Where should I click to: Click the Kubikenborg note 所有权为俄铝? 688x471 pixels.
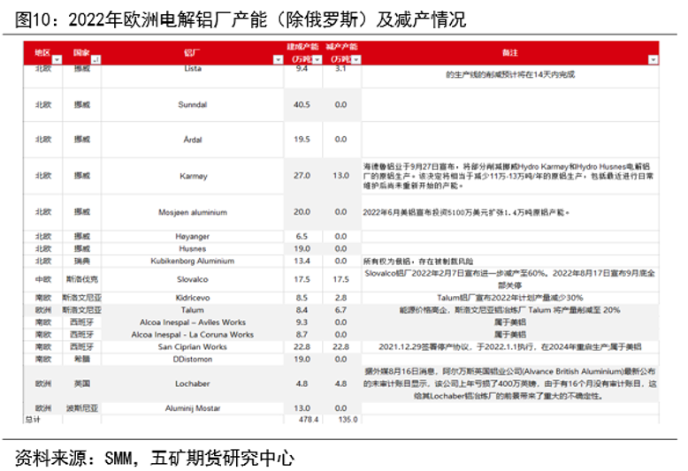point(418,262)
